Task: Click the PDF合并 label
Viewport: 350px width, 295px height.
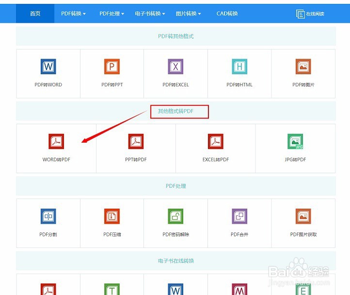Action: 239,234
